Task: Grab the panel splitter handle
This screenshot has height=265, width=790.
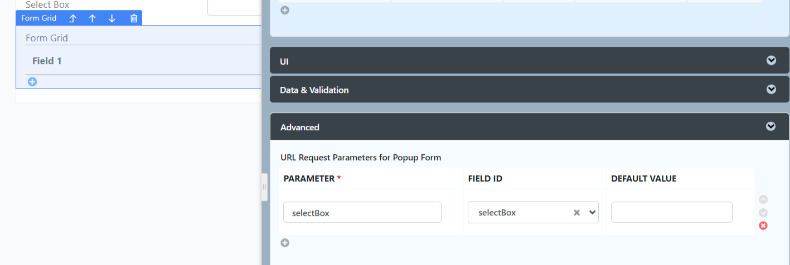Action: point(264,187)
